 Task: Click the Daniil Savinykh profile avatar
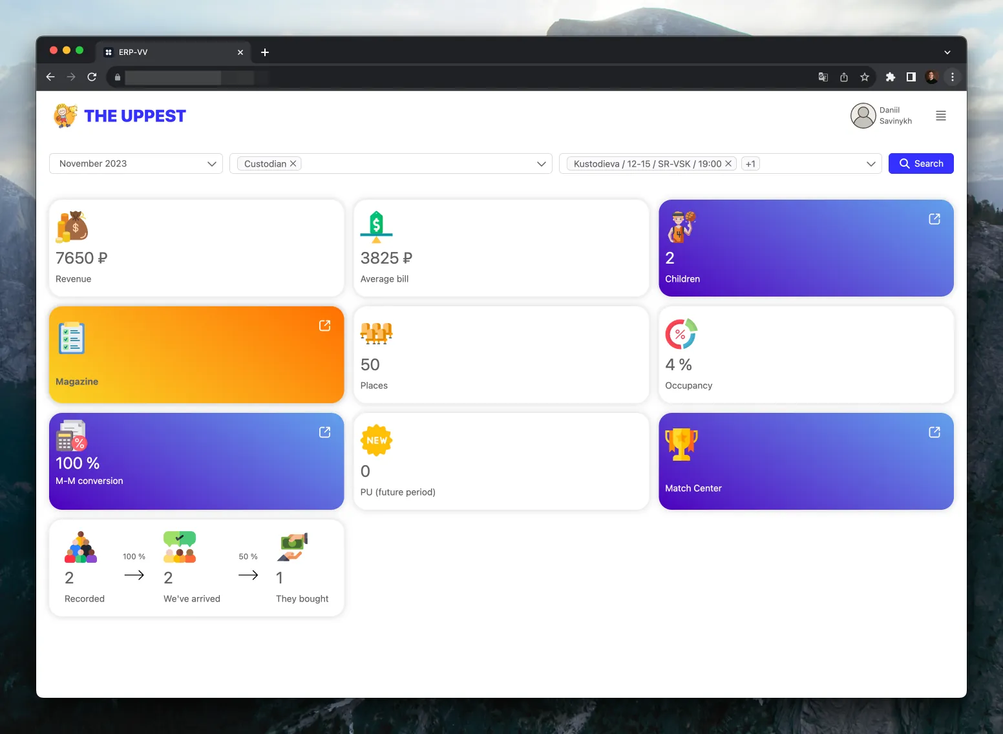click(x=862, y=116)
